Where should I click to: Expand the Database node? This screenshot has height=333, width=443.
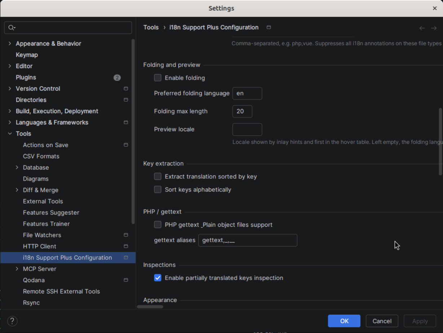[17, 168]
